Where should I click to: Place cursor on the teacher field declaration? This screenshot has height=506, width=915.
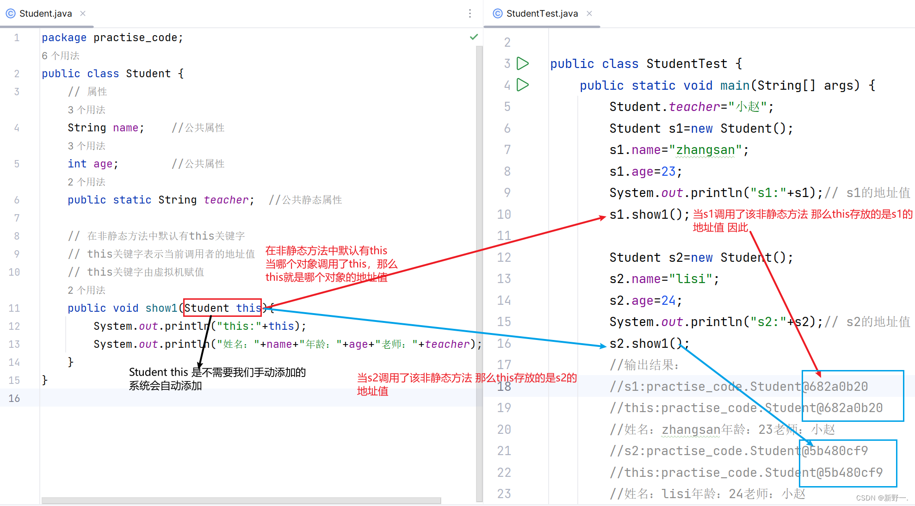coord(226,199)
